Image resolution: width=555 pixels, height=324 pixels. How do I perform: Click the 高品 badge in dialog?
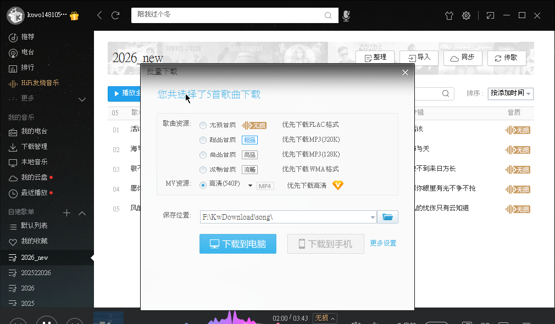(x=249, y=155)
